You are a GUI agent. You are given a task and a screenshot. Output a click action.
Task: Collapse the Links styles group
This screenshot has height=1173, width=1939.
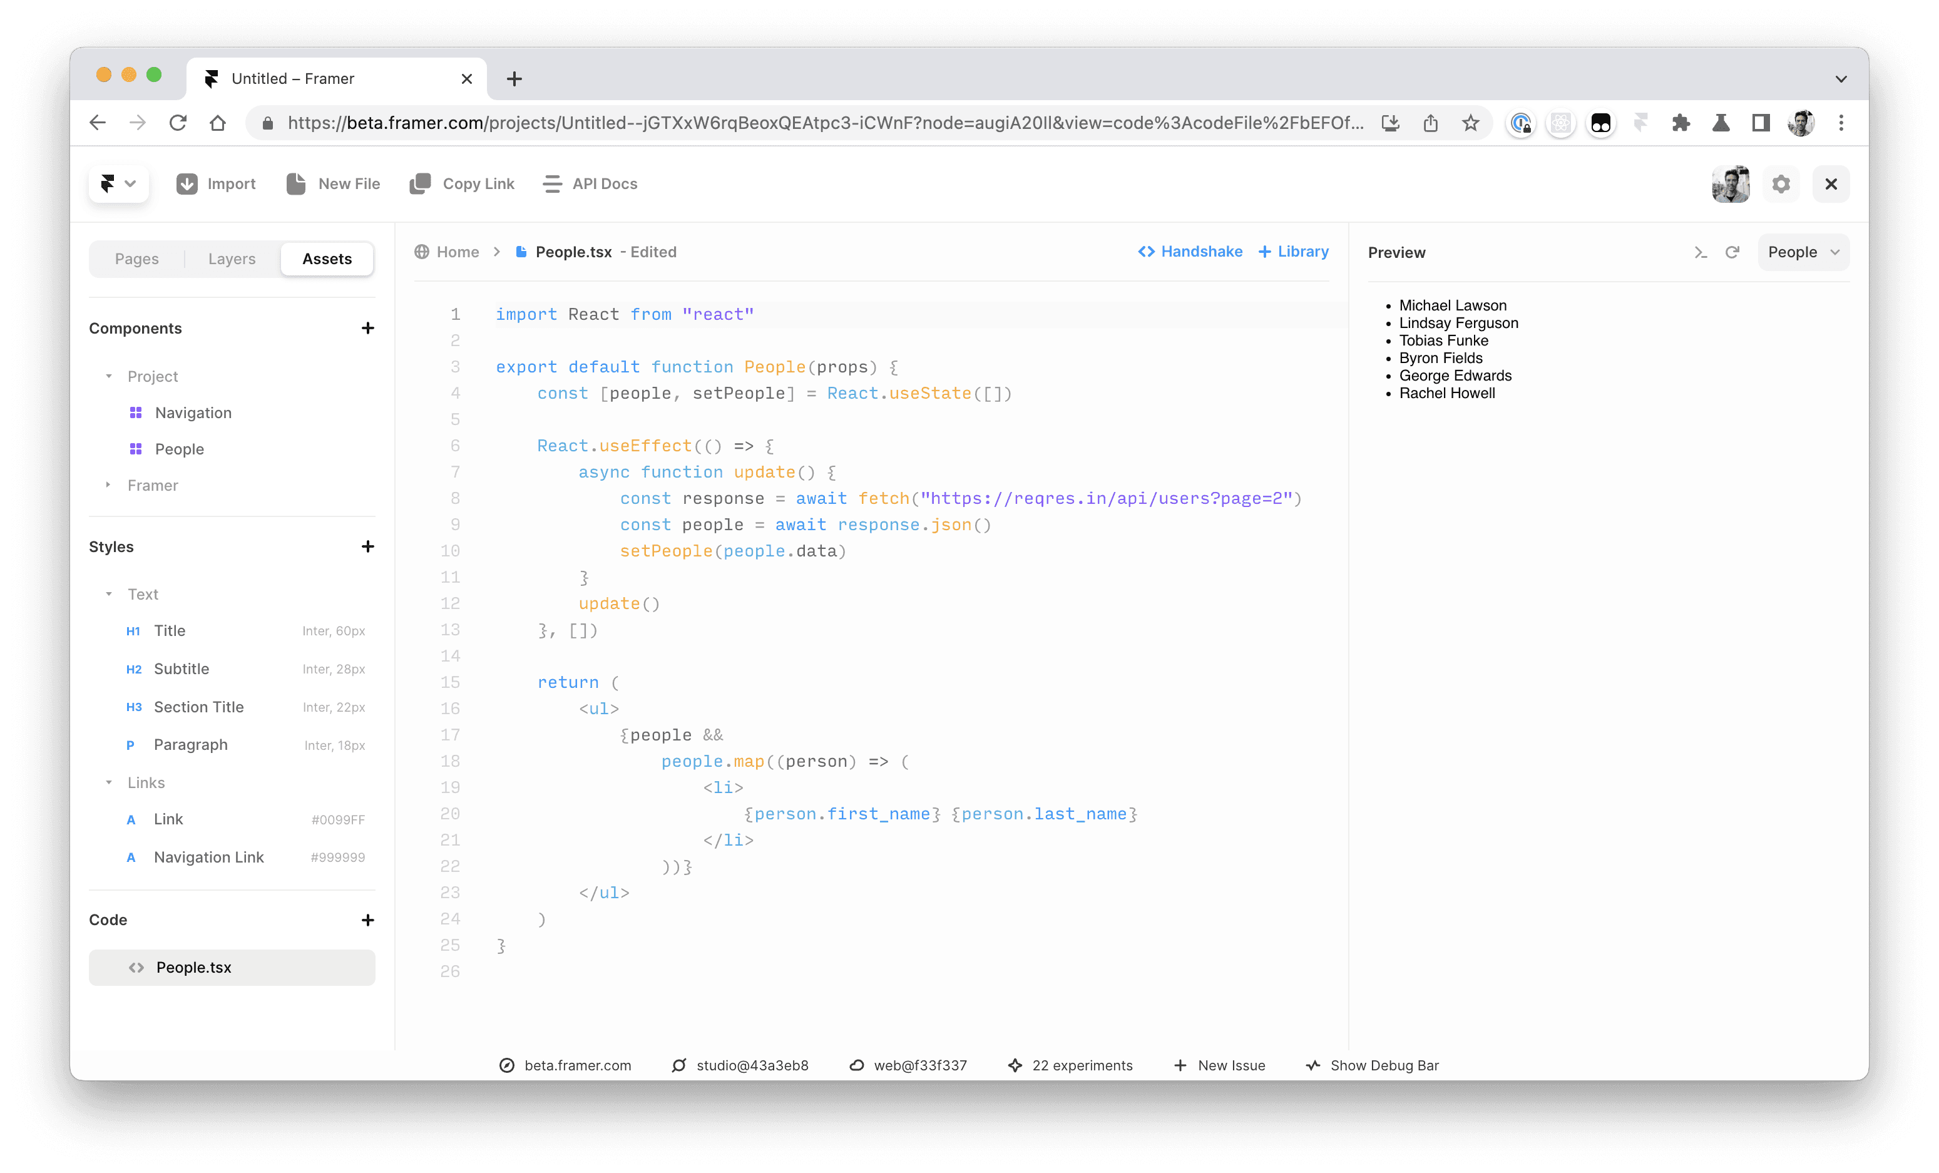point(109,782)
